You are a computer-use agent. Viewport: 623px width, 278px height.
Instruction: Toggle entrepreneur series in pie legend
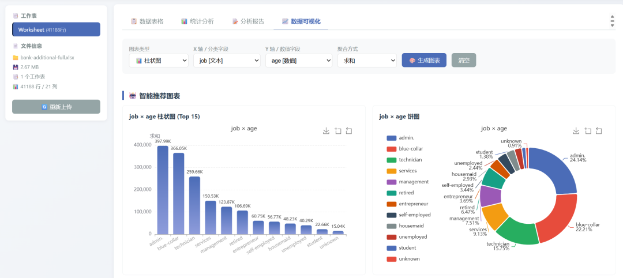pyautogui.click(x=408, y=204)
